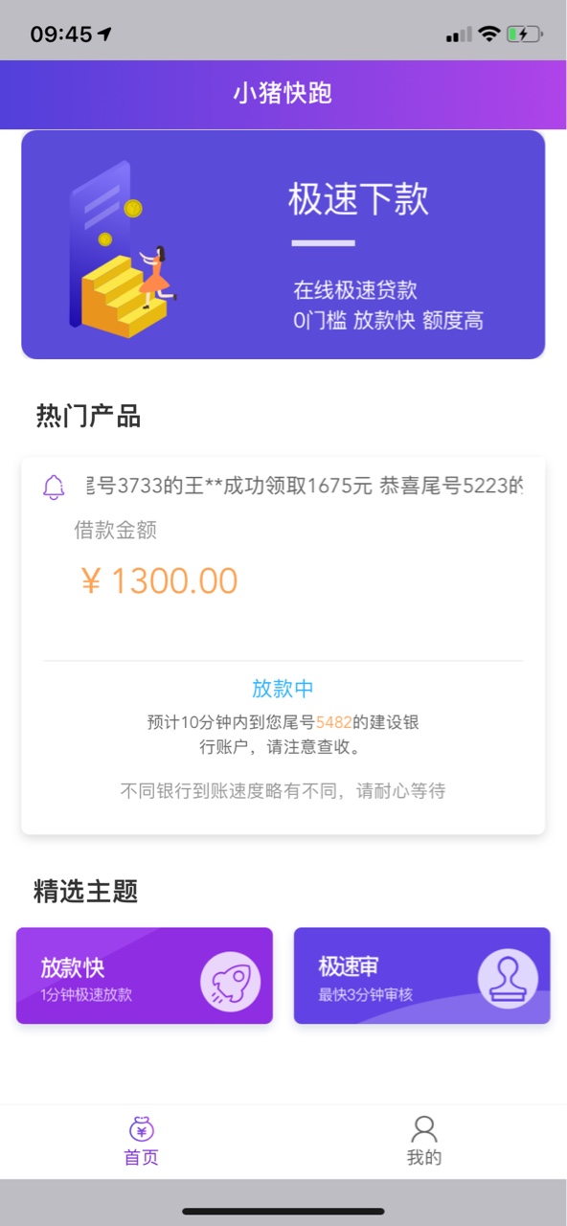Screen dimensions: 567x1226
Task: Tap the notification bell icon
Action: [54, 487]
